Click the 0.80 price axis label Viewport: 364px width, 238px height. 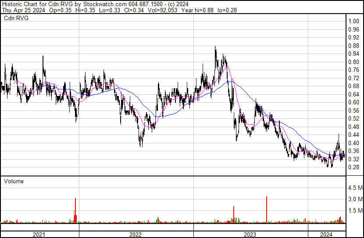pos(354,62)
